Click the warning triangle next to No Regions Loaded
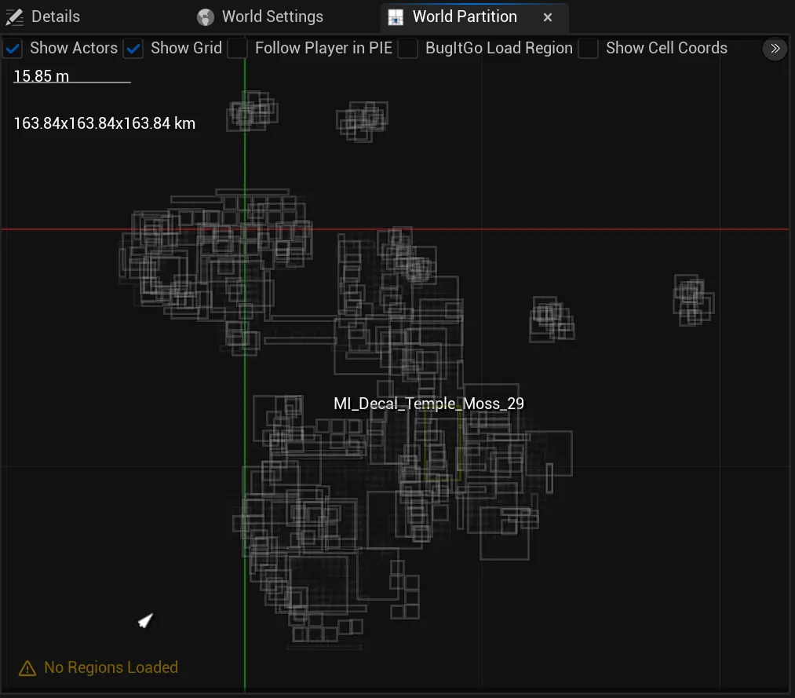This screenshot has width=795, height=698. (27, 667)
